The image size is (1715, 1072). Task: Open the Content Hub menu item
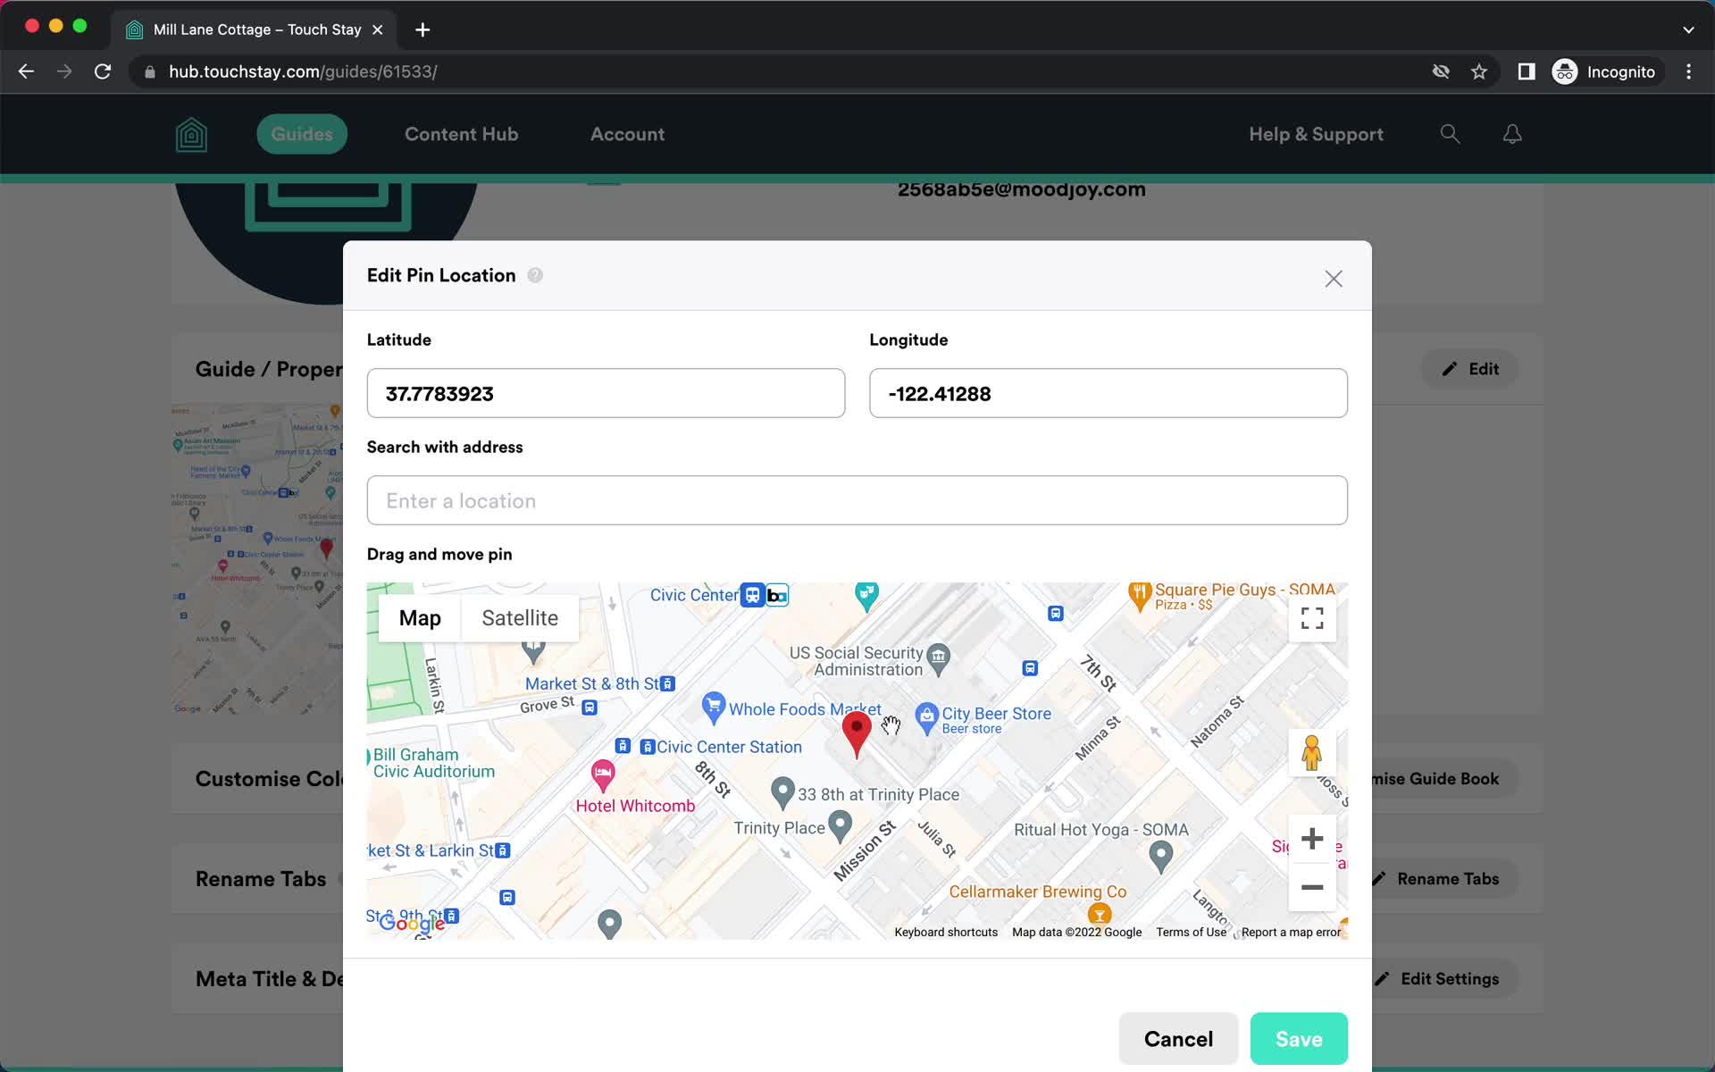click(x=462, y=133)
